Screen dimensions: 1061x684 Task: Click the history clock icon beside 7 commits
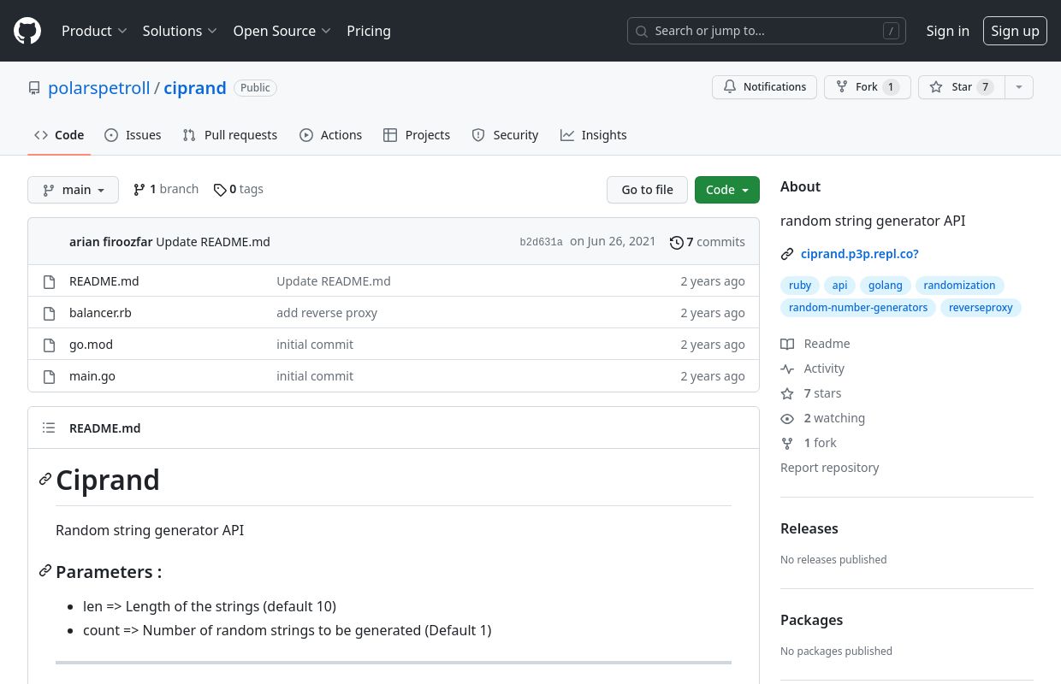pos(677,243)
